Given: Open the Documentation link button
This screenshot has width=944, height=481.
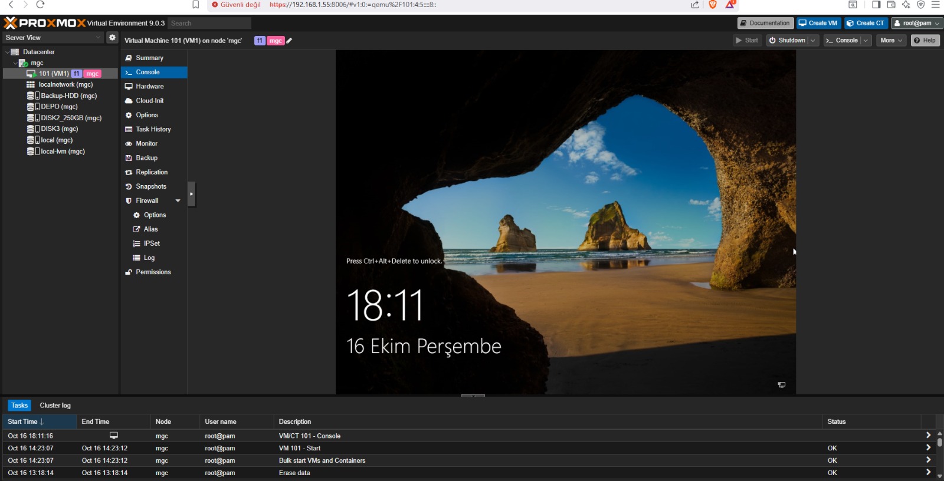Looking at the screenshot, I should pos(765,23).
